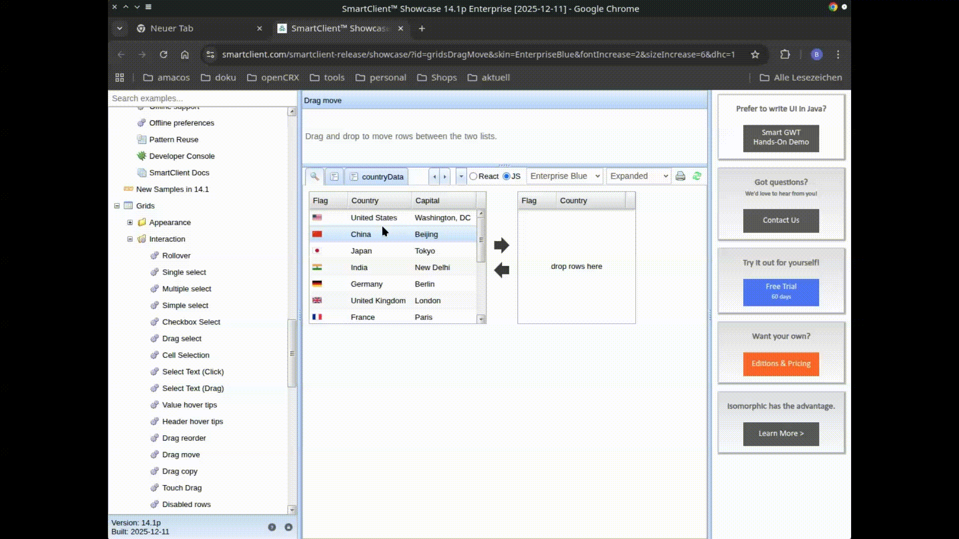Click the Free Trial button

781,291
